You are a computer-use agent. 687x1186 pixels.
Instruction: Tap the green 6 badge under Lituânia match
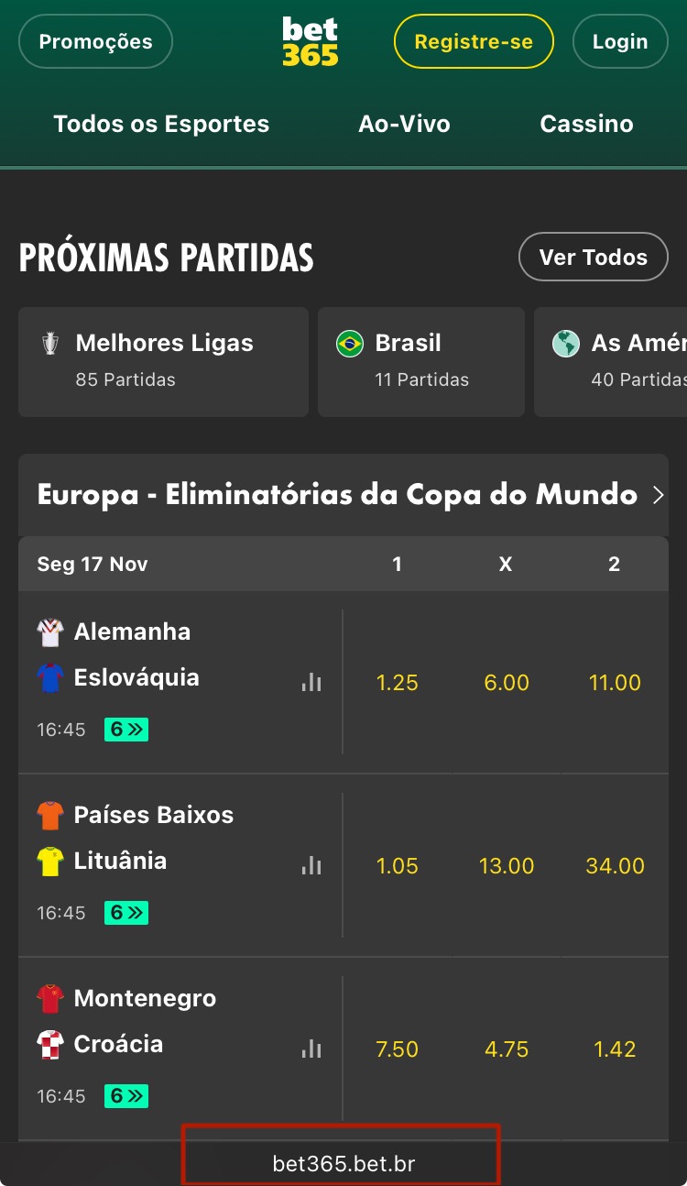pyautogui.click(x=125, y=913)
